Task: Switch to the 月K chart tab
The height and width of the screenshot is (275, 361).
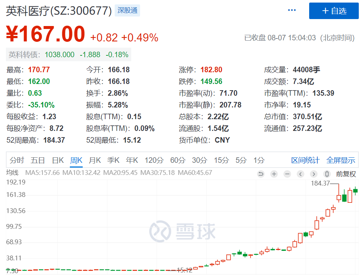Action: click(x=95, y=160)
